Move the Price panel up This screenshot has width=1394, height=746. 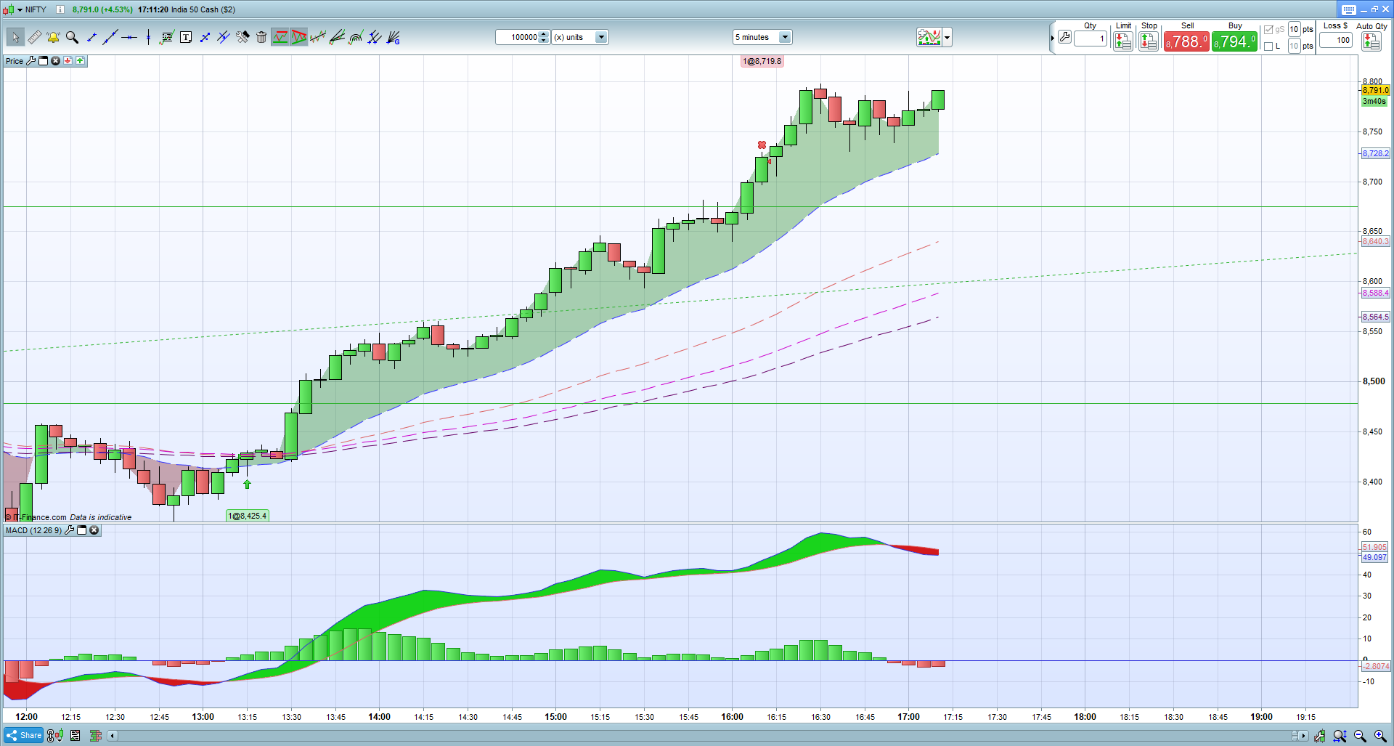80,61
